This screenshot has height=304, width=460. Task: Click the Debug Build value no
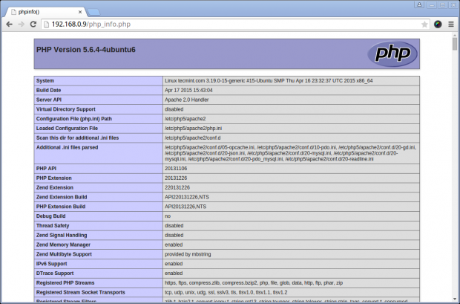(168, 216)
